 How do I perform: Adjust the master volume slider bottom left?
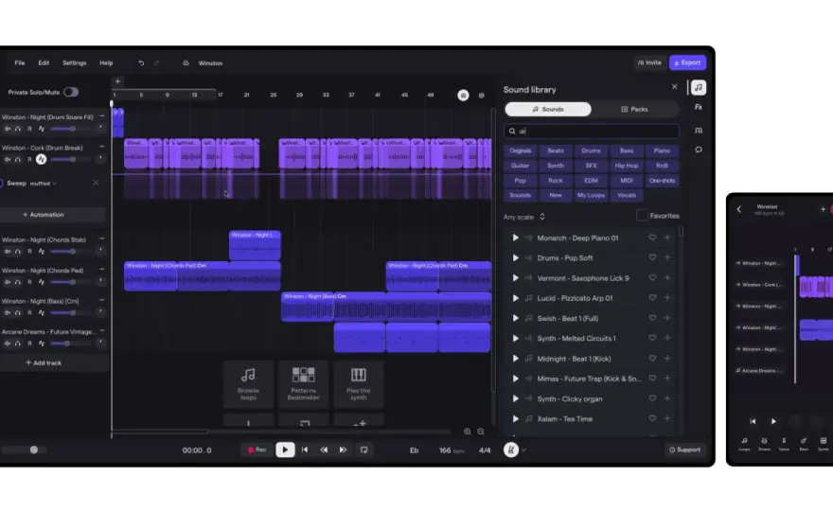[24, 449]
